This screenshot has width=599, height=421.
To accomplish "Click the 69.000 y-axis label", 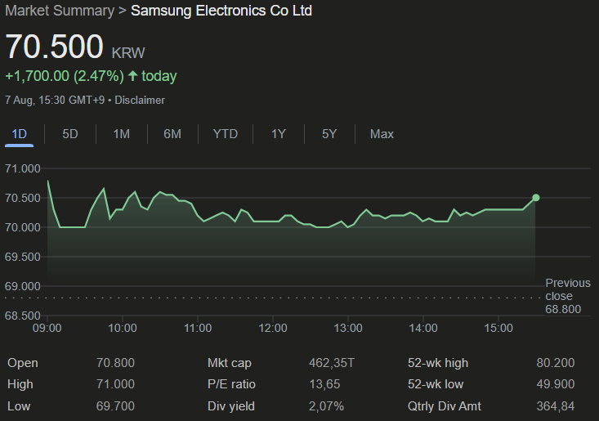I will 23,286.
